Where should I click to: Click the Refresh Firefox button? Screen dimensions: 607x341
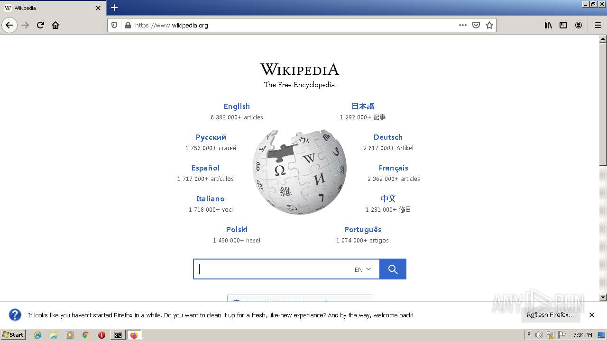(550, 315)
